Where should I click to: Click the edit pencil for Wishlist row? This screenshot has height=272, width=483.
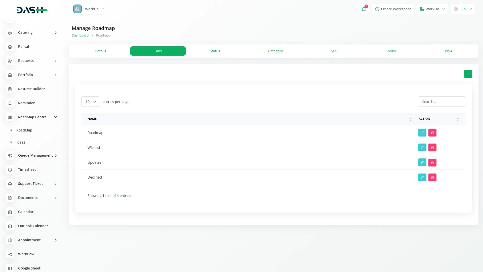(422, 147)
